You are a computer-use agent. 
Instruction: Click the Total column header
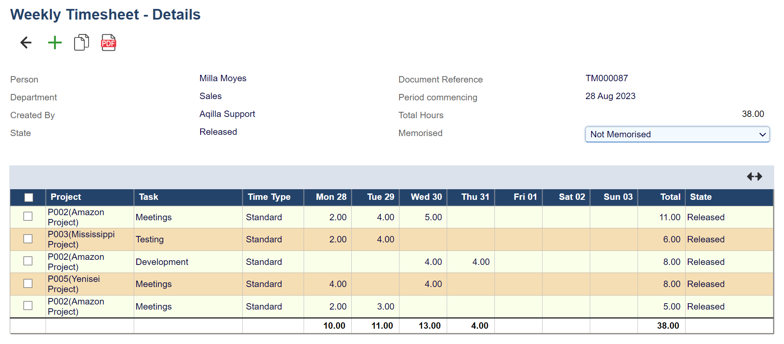[x=670, y=197]
